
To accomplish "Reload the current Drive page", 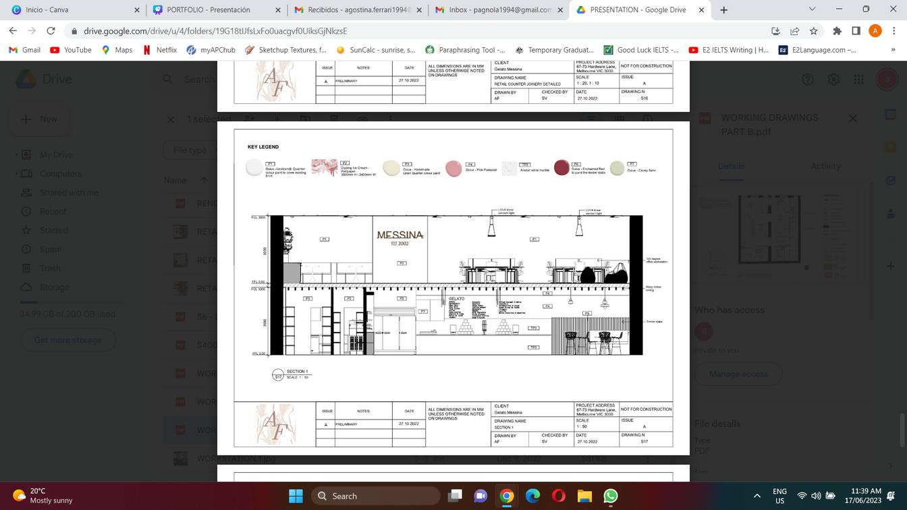I will click(x=51, y=31).
